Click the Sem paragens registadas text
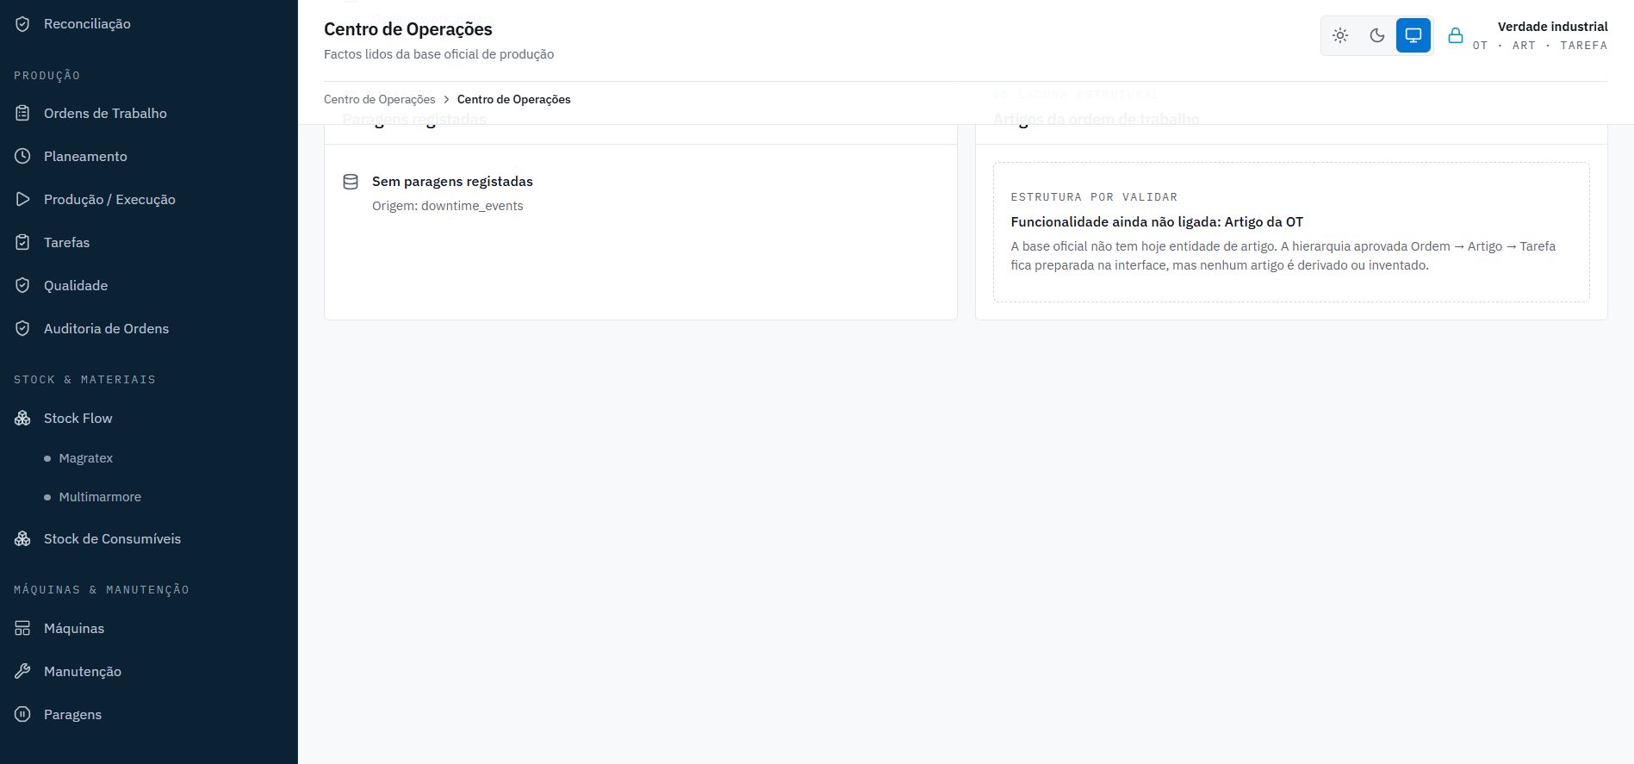 point(452,182)
